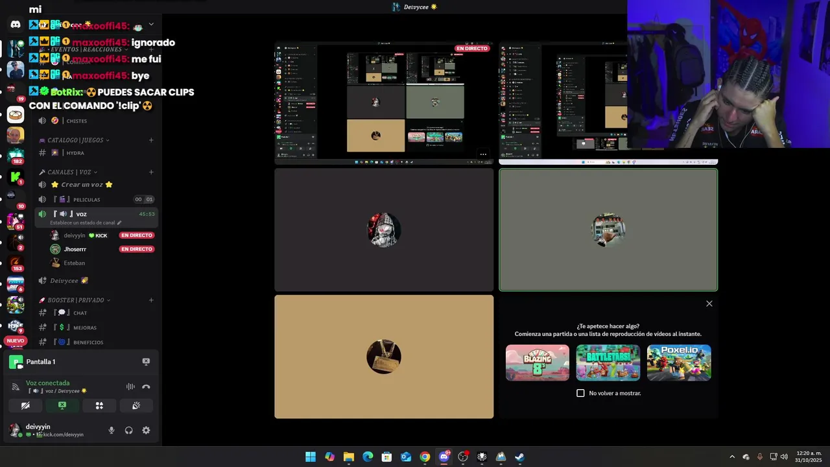Viewport: 830px width, 467px height.
Task: Collapse the CANALES | VOZ category
Action: pyautogui.click(x=68, y=172)
